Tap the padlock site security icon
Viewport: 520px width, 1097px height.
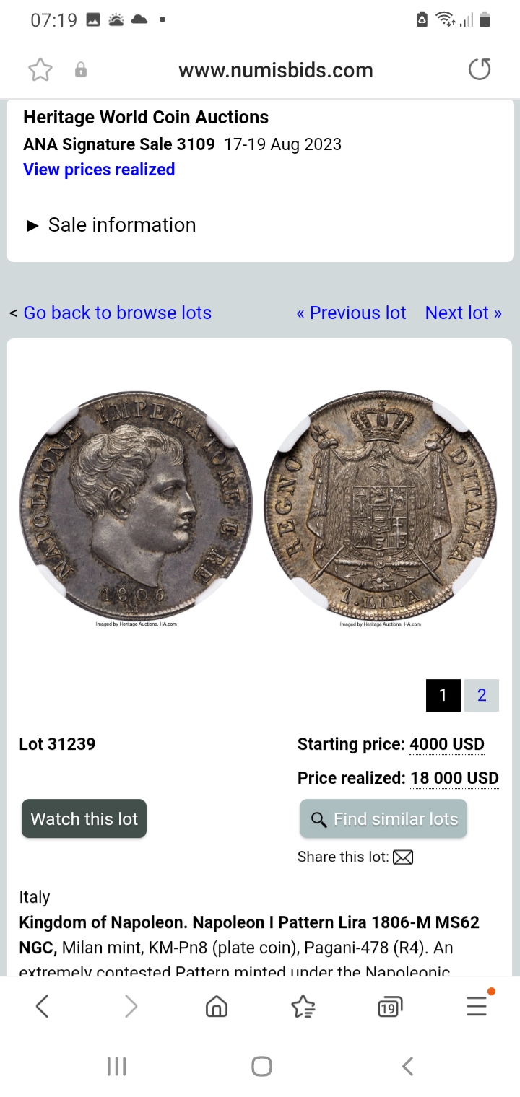[81, 70]
